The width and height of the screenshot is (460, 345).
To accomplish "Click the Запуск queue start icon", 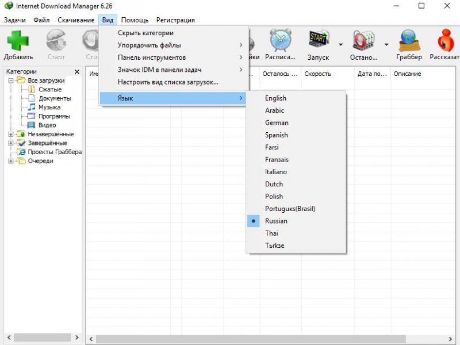I will click(319, 39).
